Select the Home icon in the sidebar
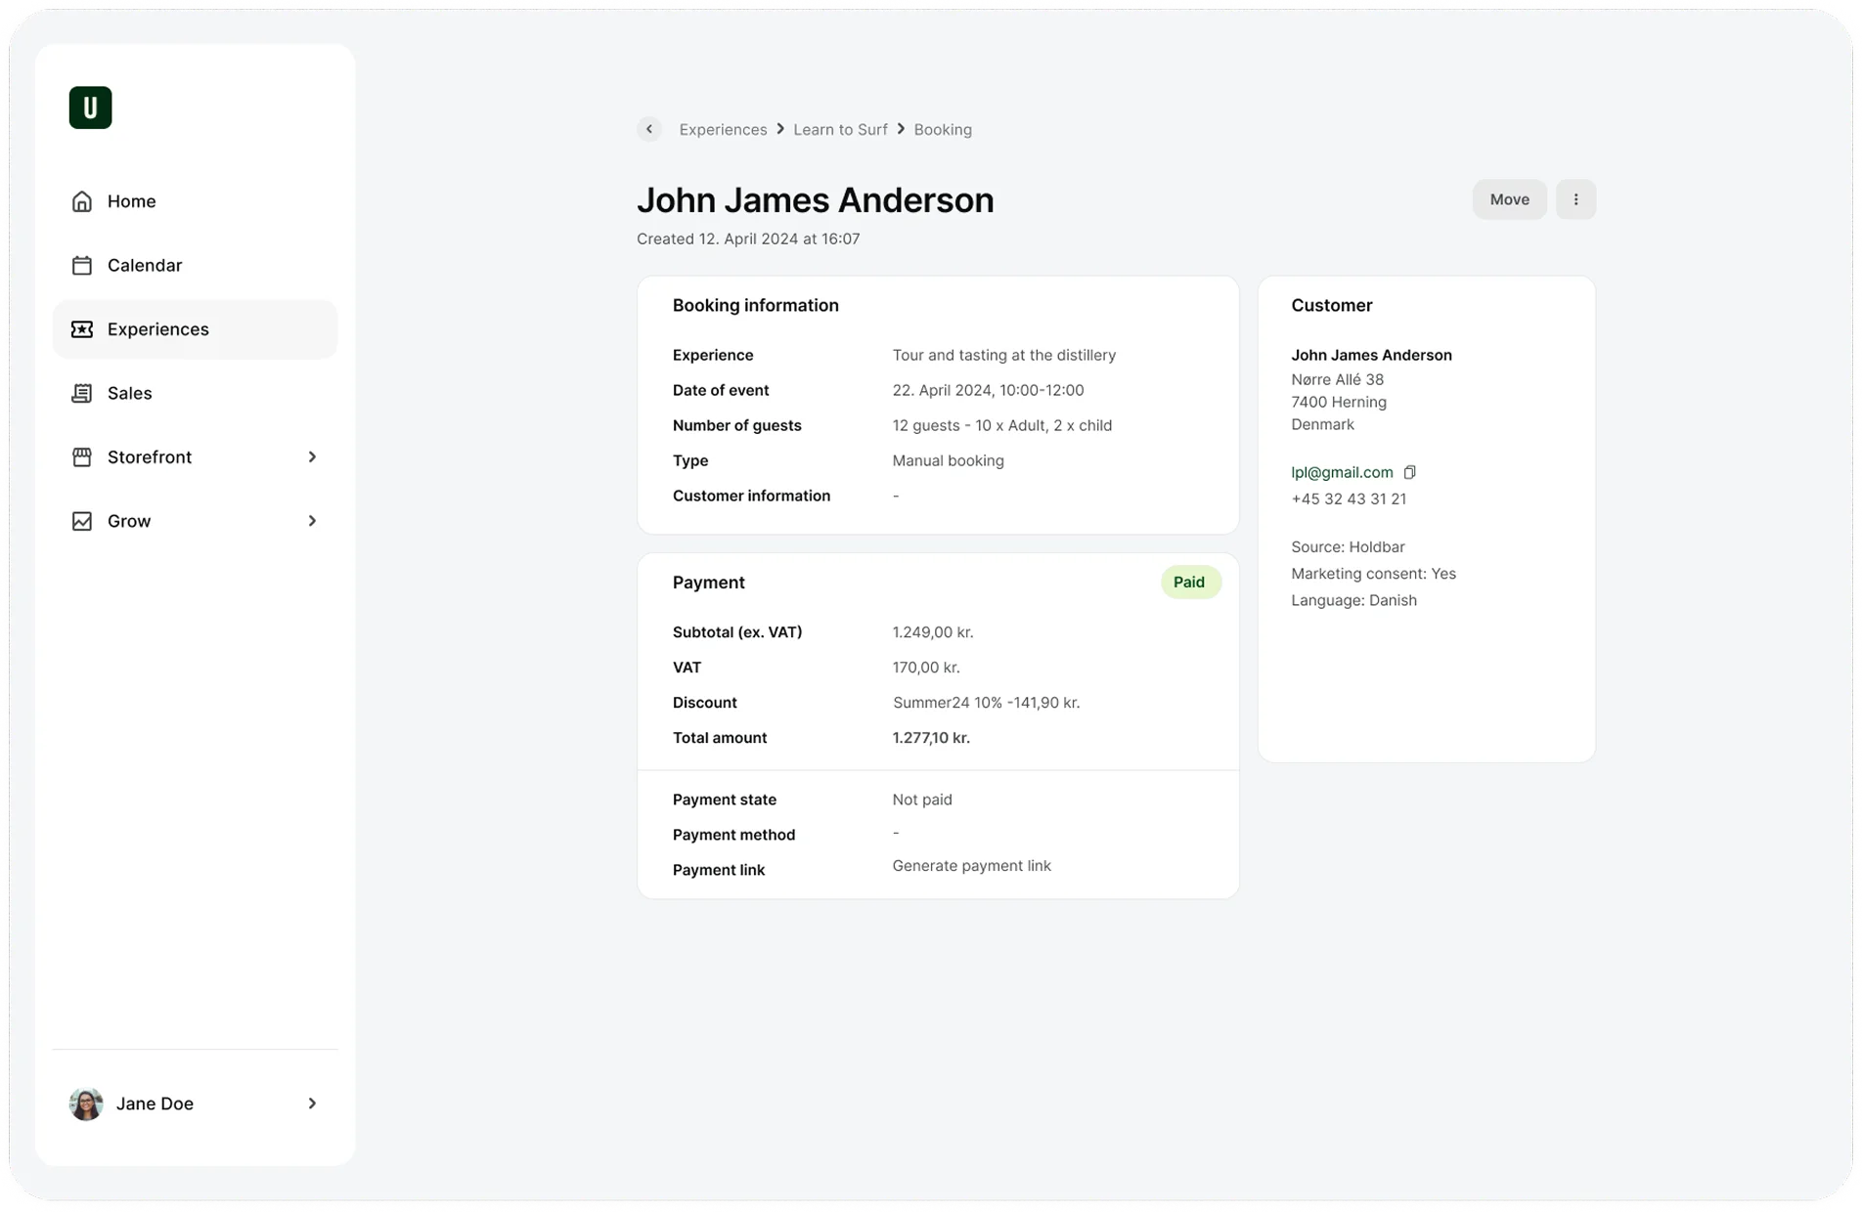Screen dimensions: 1862x1212 (x=82, y=200)
